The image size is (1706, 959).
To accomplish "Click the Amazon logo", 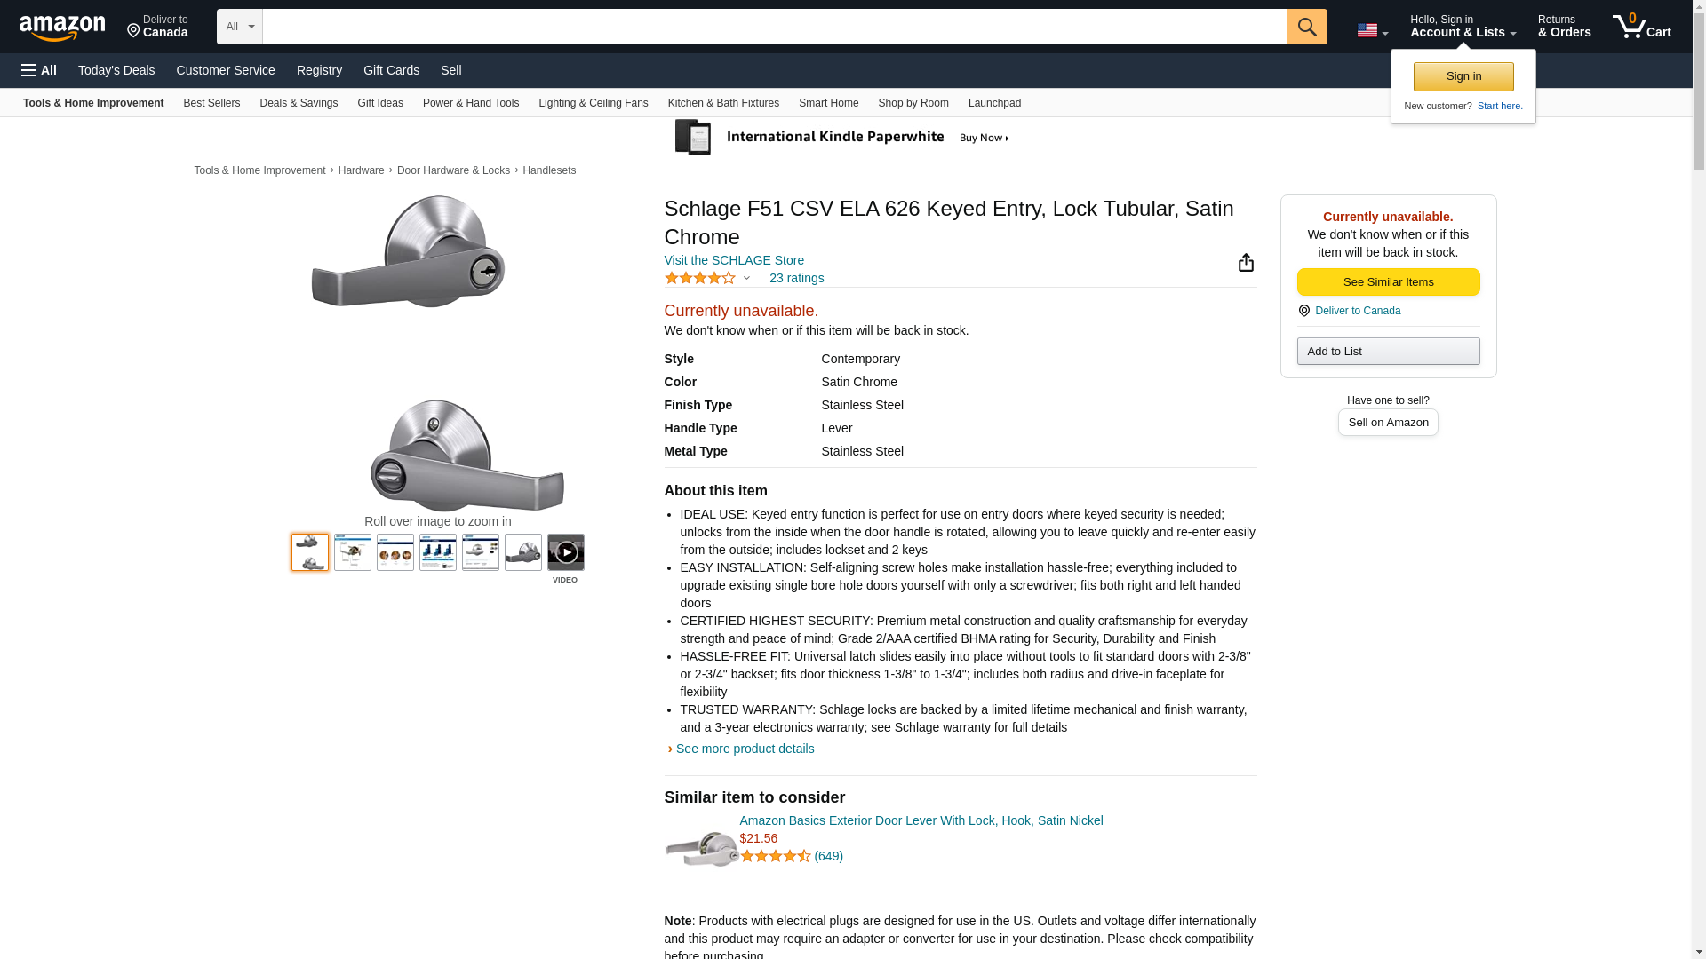I will coord(62,28).
